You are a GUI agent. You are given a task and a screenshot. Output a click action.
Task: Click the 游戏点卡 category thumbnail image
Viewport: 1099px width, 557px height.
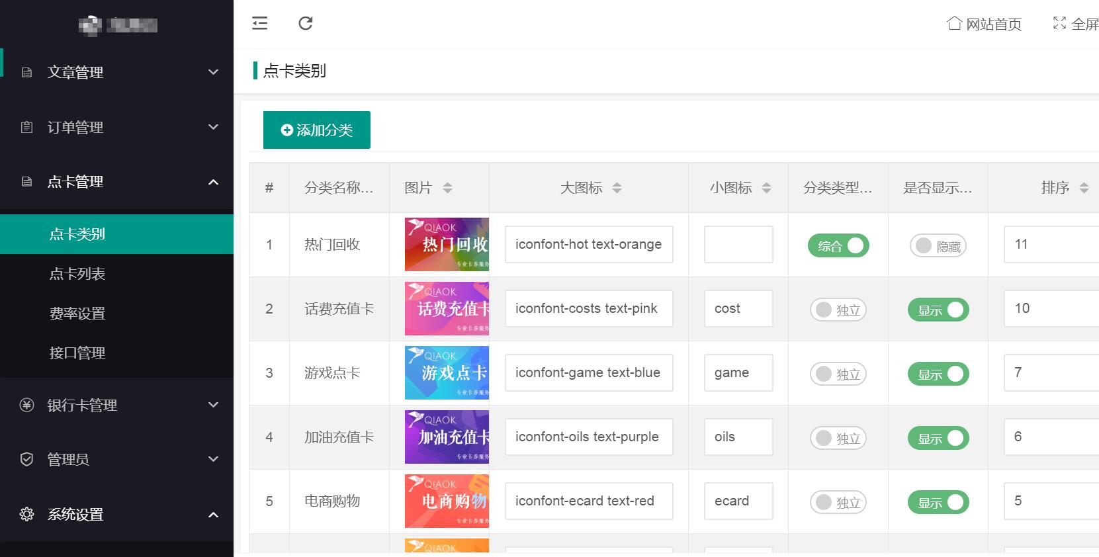(447, 373)
